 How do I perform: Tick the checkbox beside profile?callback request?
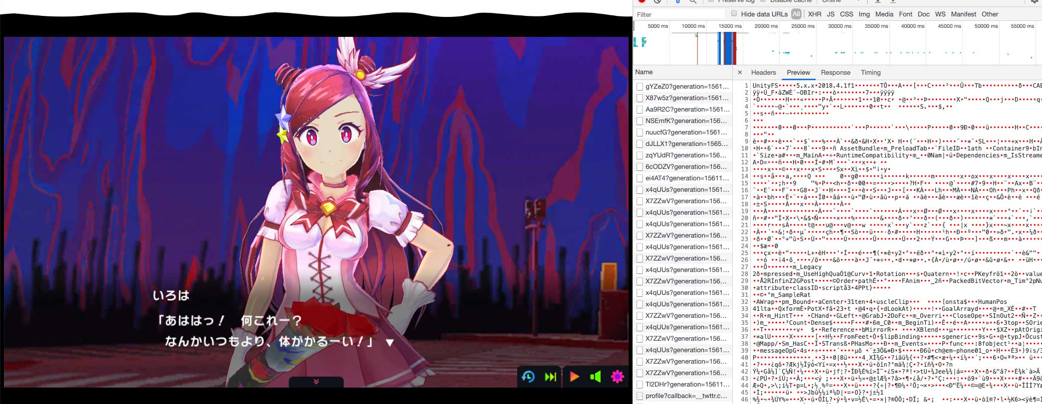[639, 396]
